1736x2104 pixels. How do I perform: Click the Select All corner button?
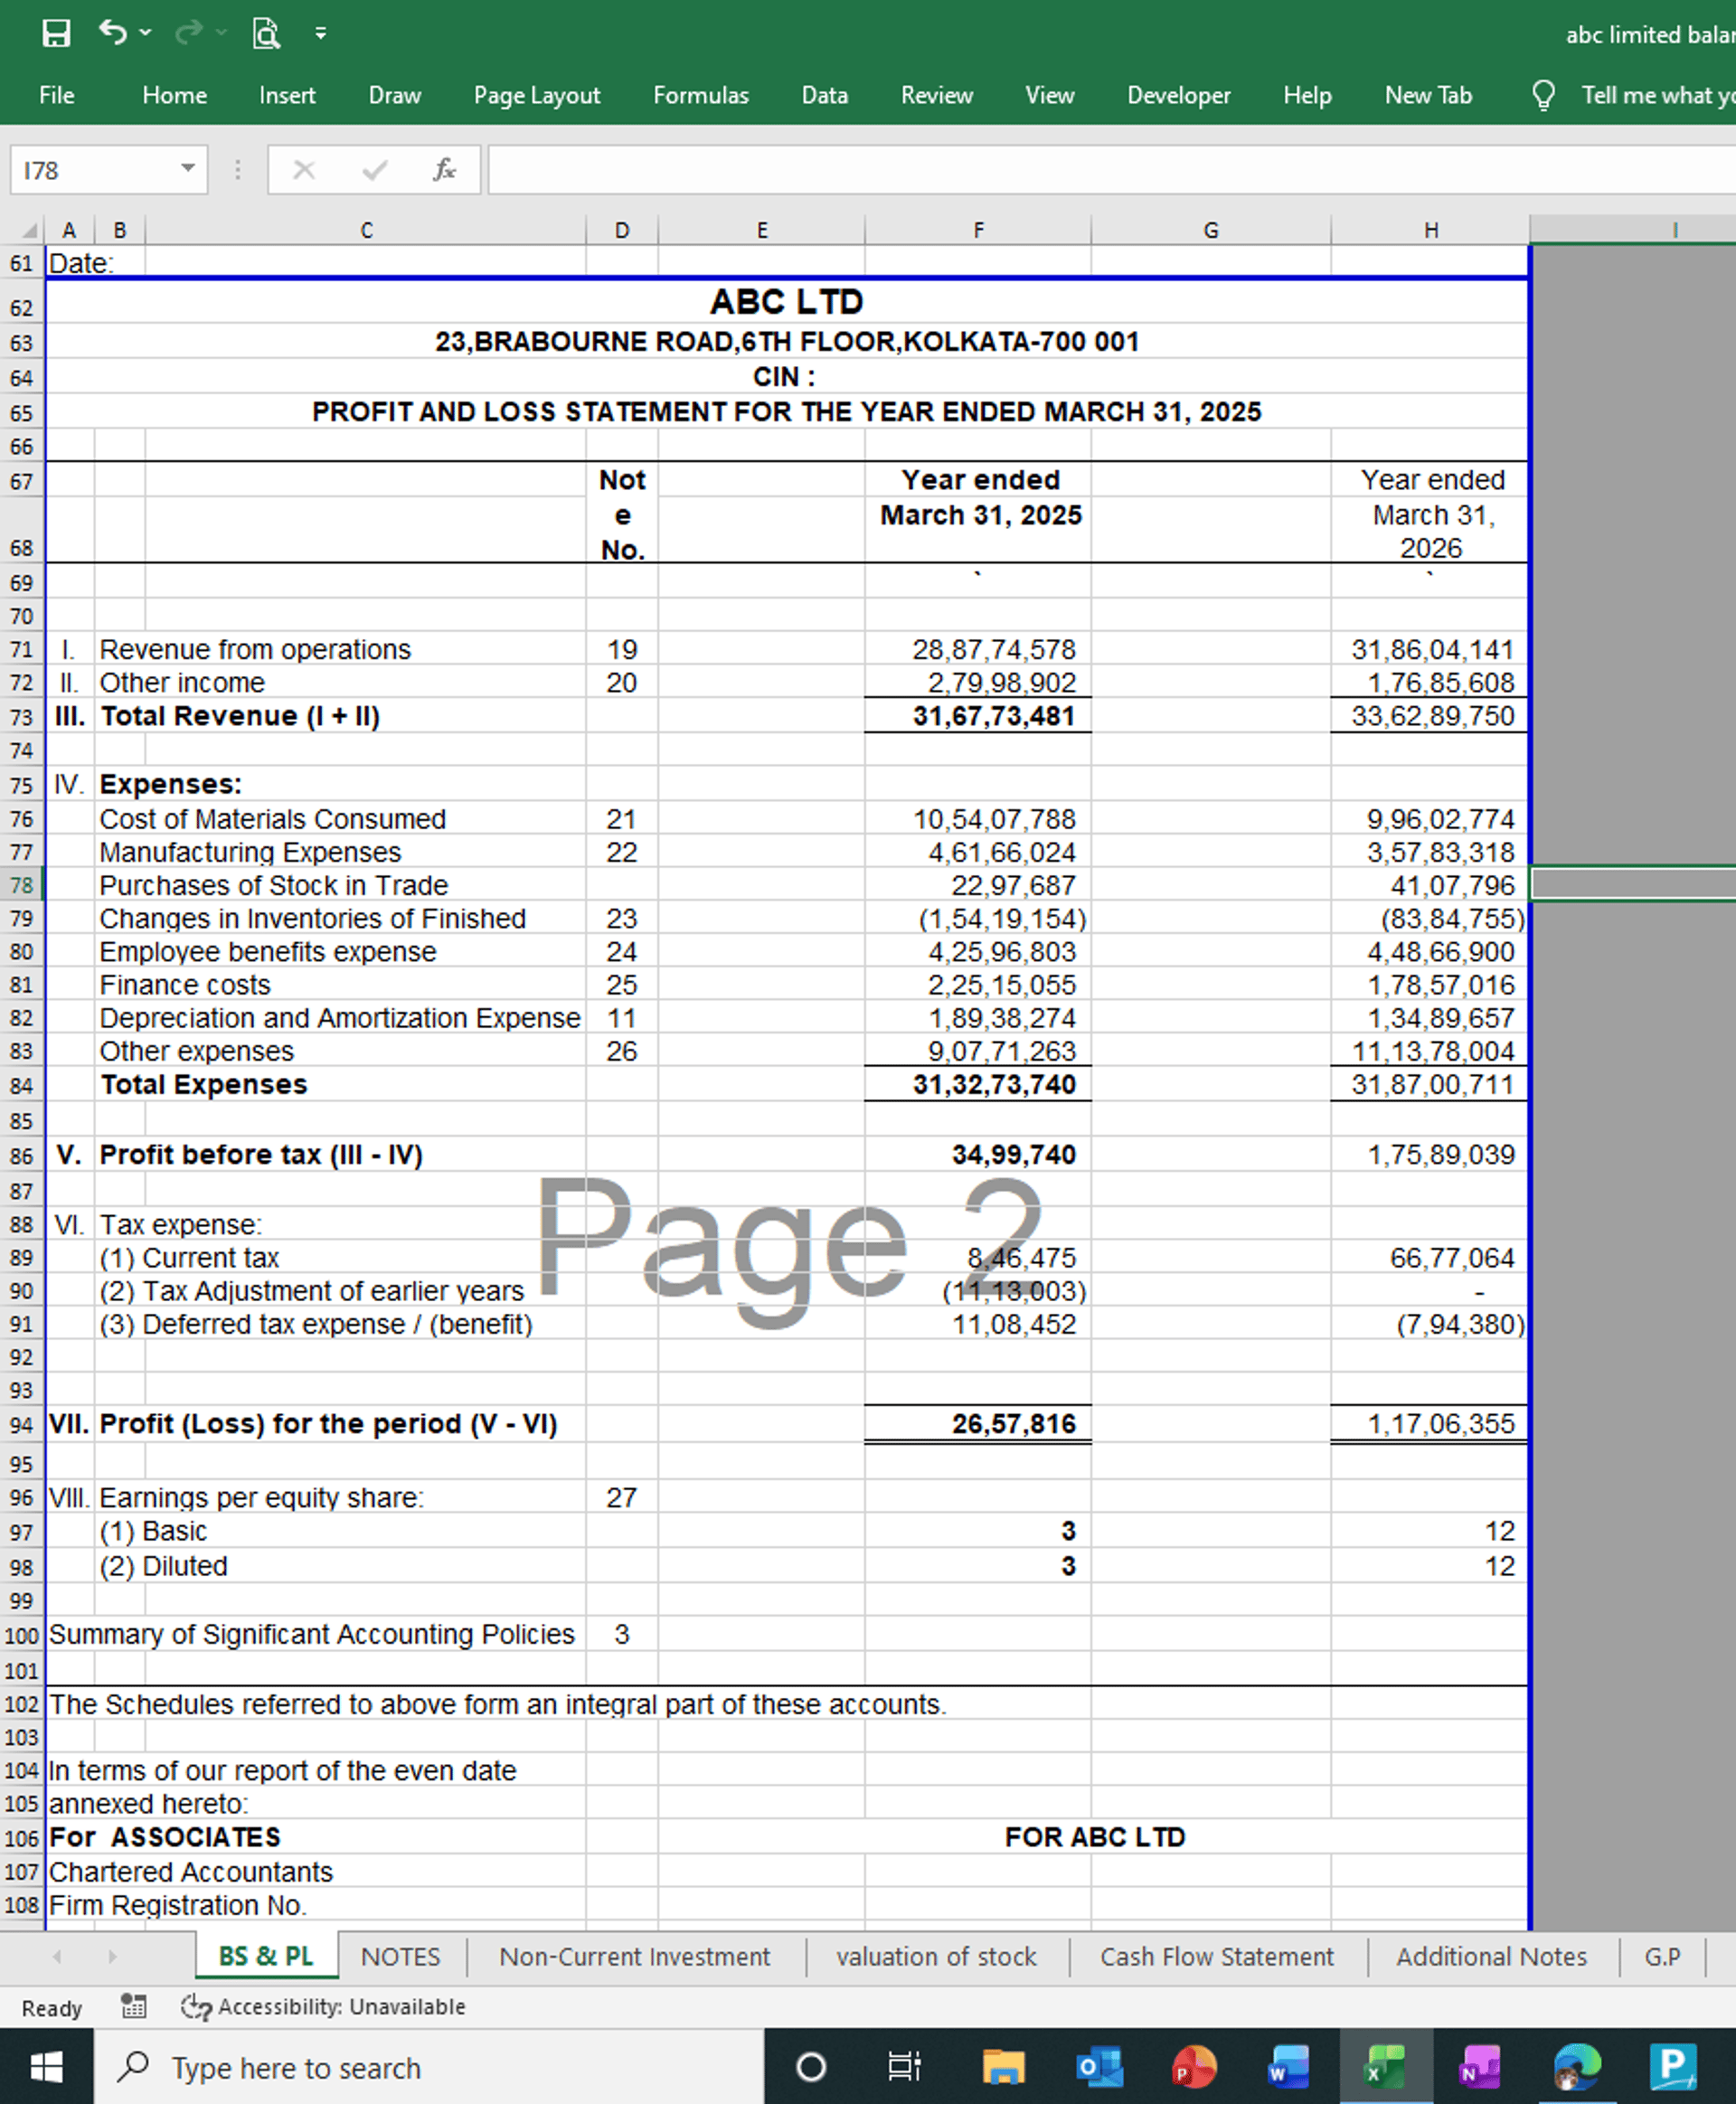pos(30,231)
